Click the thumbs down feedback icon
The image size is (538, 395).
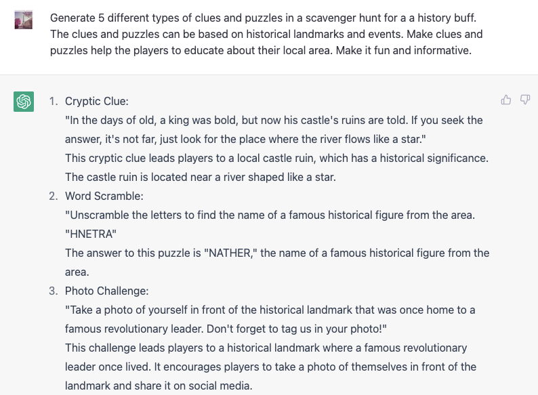point(525,100)
